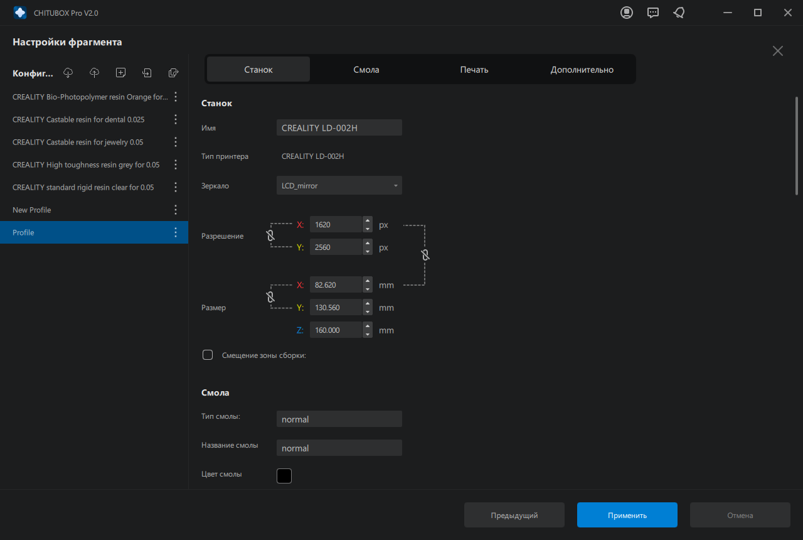Open the LCD_mirror dropdown

point(339,186)
